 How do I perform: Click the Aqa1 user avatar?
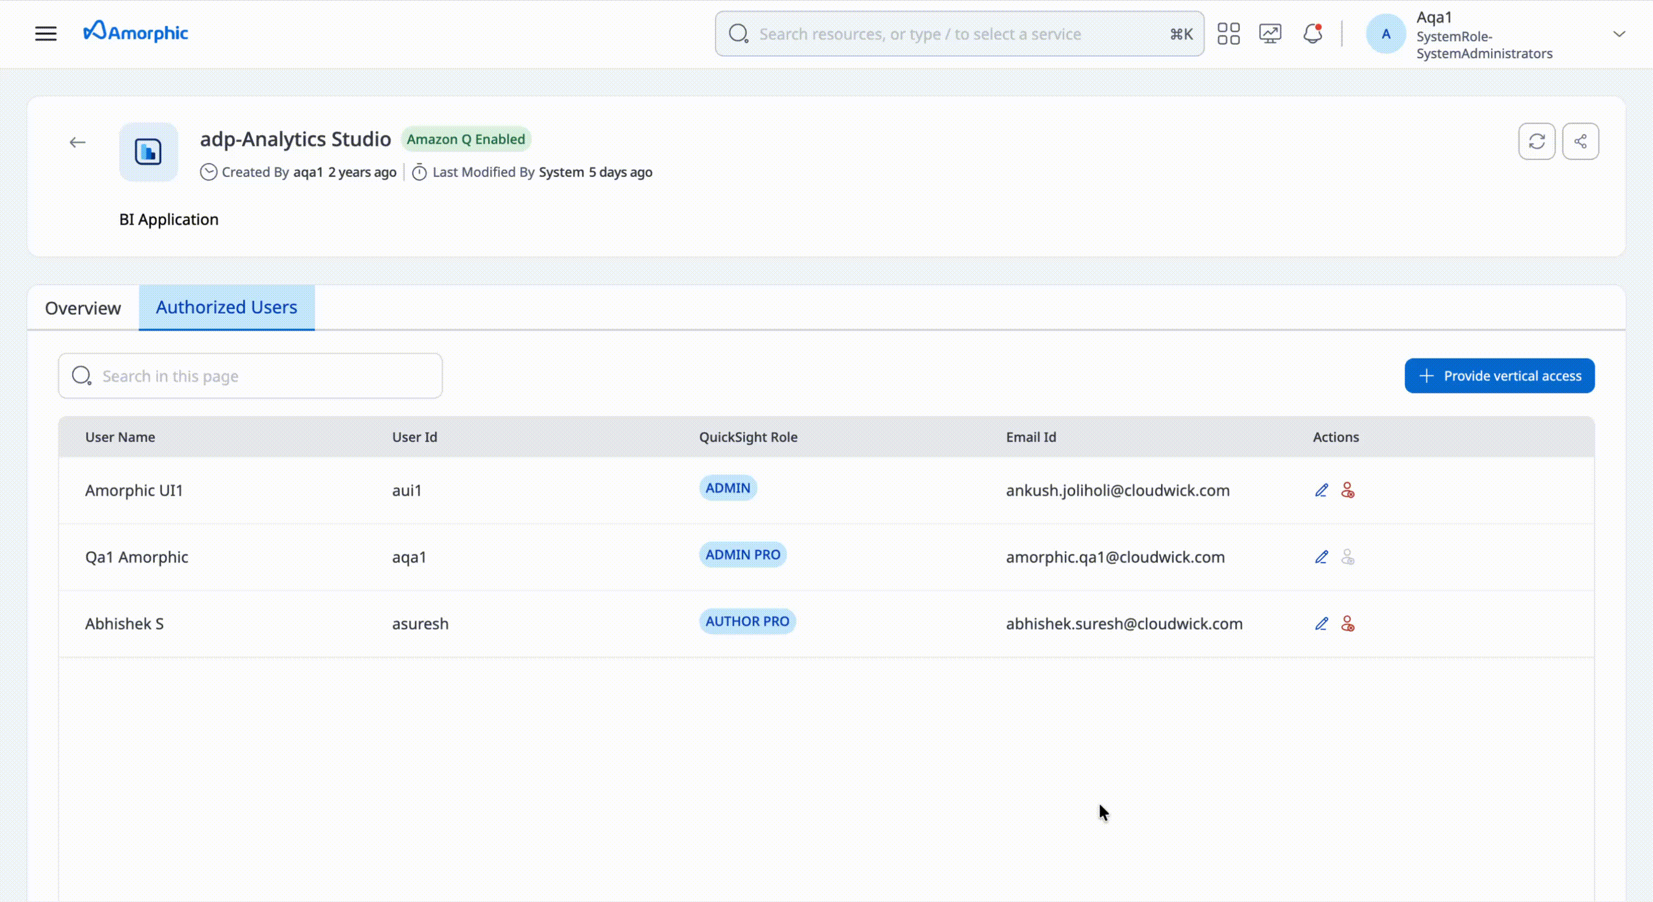coord(1385,34)
